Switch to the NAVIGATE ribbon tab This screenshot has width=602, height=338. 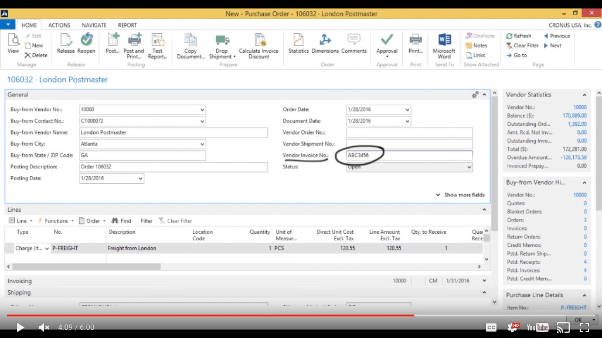(x=94, y=25)
